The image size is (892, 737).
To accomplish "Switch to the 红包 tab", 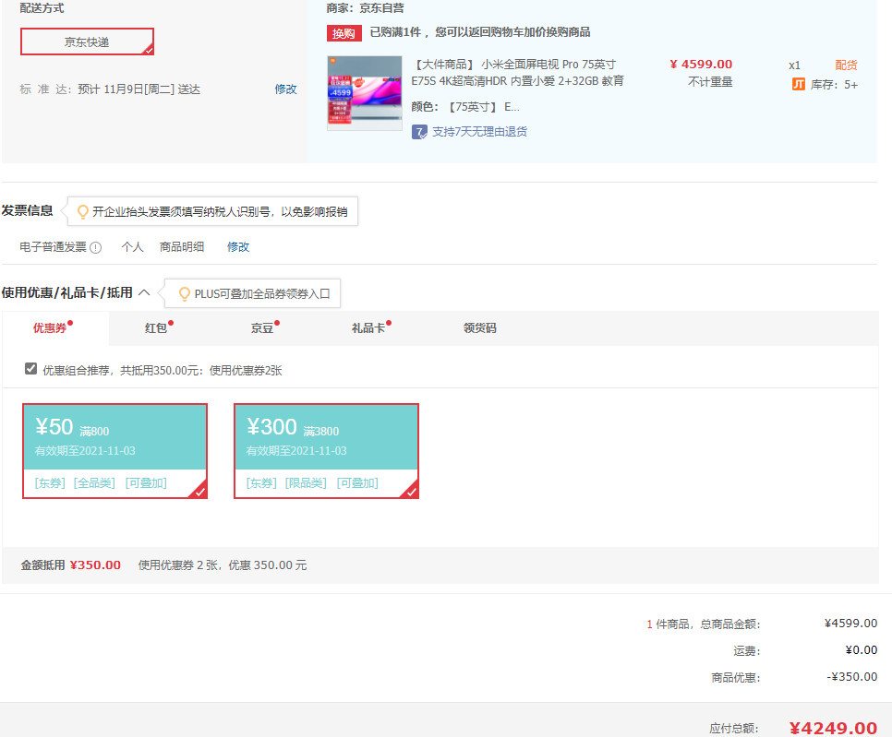I will click(156, 327).
